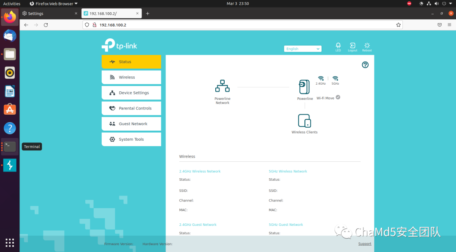Click the 2.4GHz Wi-Fi signal icon
The image size is (456, 252).
click(x=320, y=78)
